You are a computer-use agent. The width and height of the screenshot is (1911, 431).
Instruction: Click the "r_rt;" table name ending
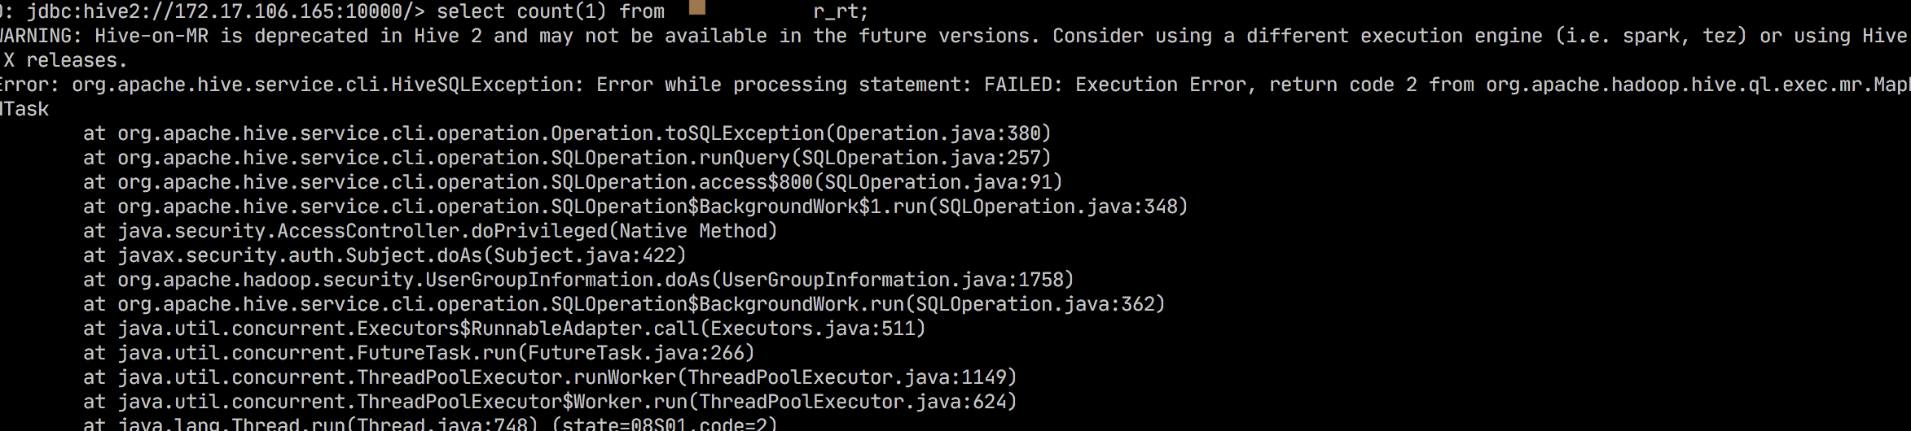pyautogui.click(x=841, y=11)
